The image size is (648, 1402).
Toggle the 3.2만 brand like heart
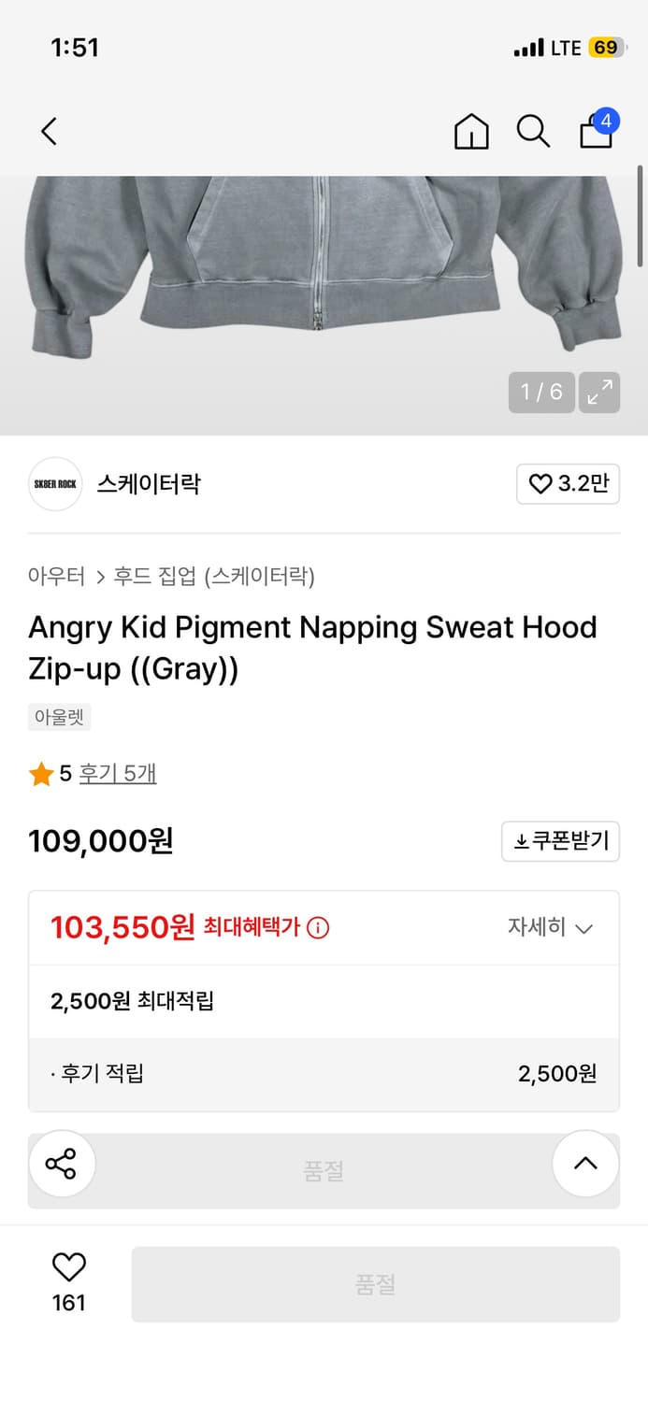(568, 484)
